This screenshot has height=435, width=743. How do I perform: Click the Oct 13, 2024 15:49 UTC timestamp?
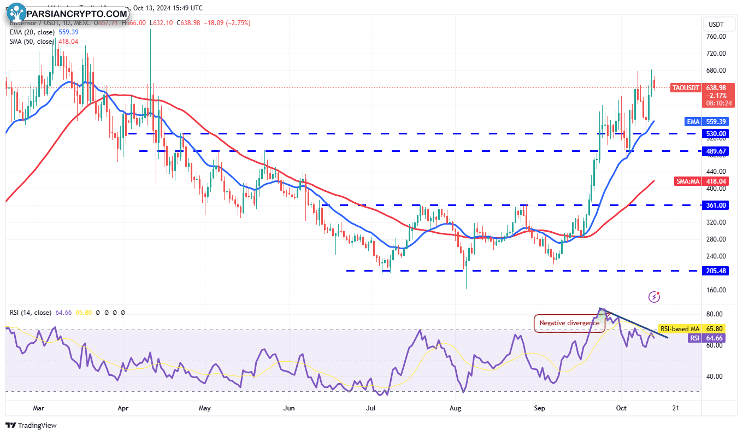coord(169,8)
